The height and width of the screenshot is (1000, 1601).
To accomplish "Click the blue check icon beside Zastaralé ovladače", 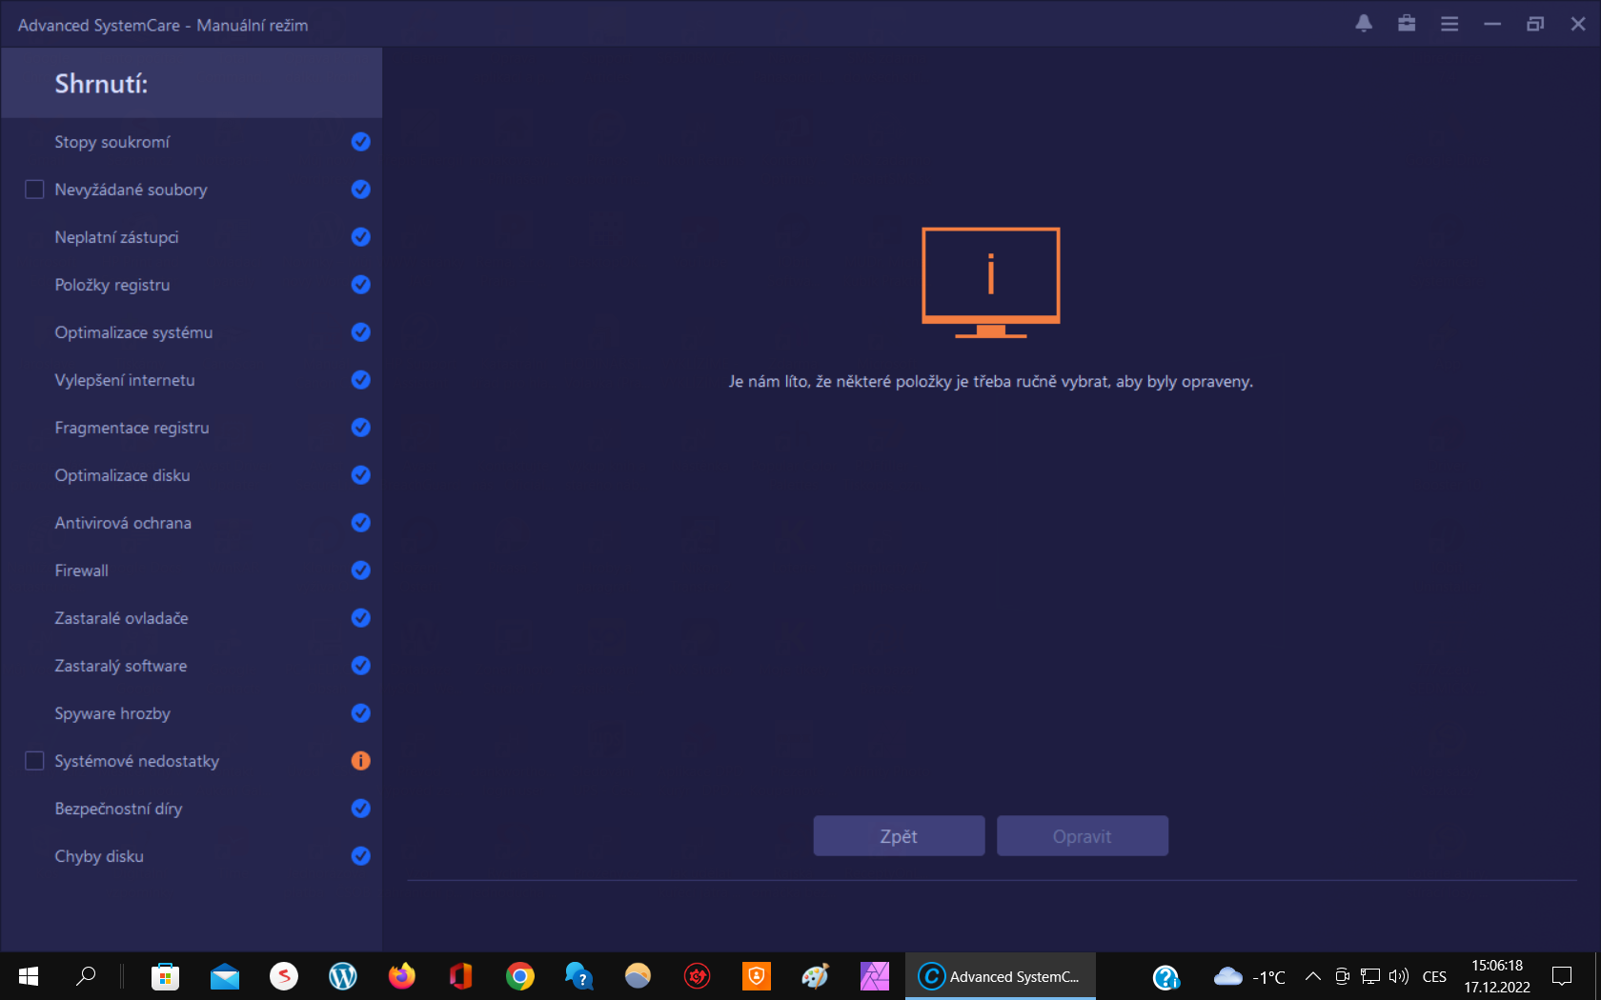I will [x=360, y=618].
